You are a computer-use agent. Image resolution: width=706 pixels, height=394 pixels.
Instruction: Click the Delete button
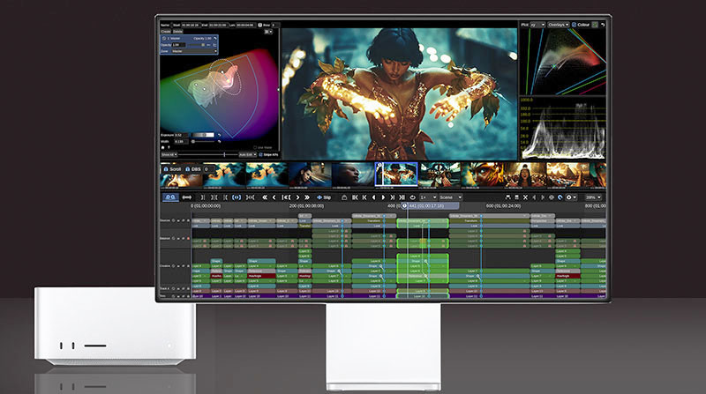click(x=178, y=32)
